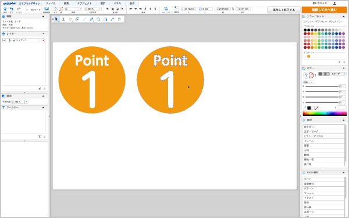Viewport: 349px width, 218px height.
Task: Click the red slider value field
Action: tap(343, 86)
